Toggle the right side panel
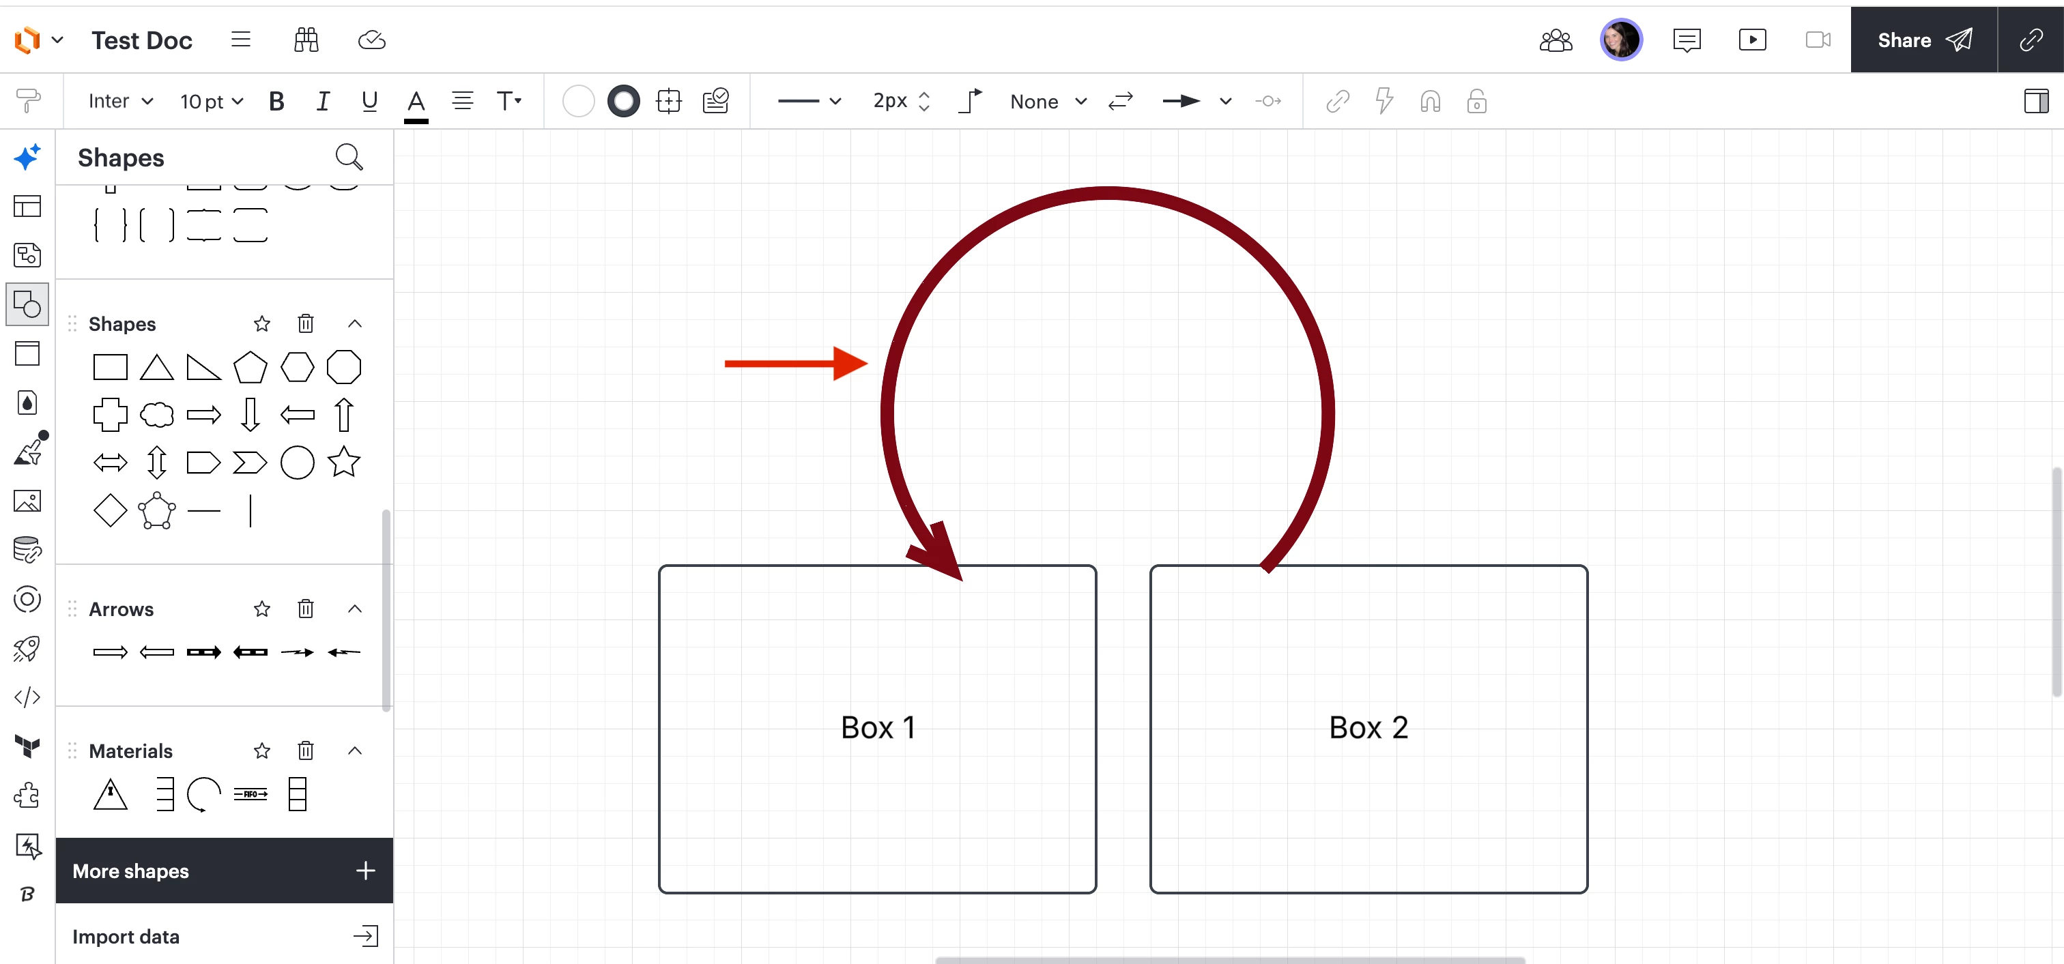Image resolution: width=2064 pixels, height=964 pixels. (x=2036, y=102)
